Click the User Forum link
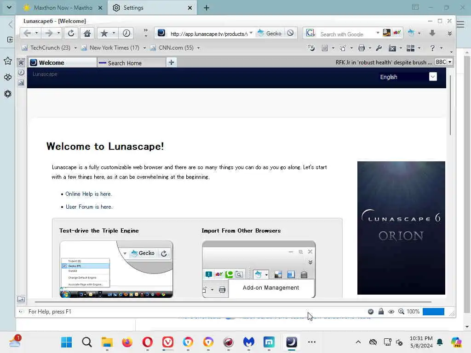471x353 pixels. (x=89, y=207)
